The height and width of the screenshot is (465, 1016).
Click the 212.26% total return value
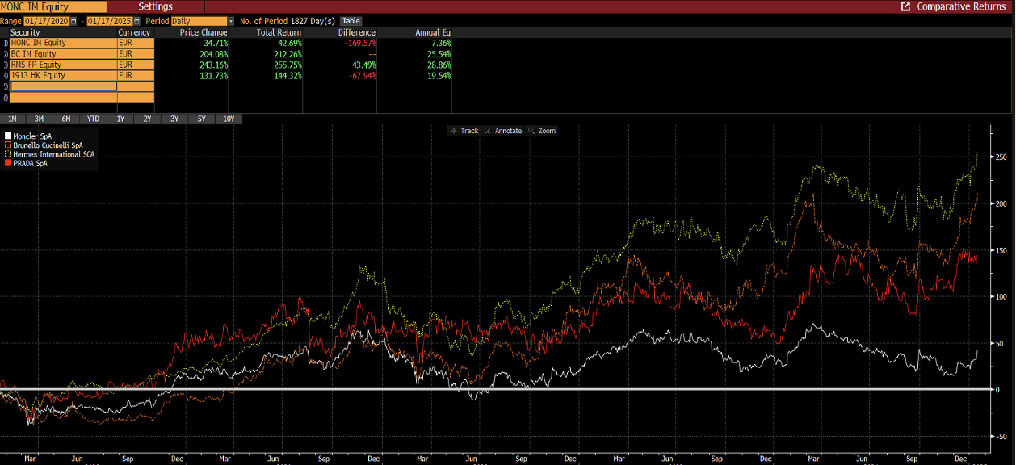pyautogui.click(x=287, y=53)
